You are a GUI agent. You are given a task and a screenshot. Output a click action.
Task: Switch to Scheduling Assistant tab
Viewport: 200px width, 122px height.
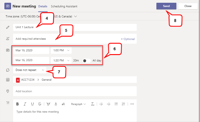coord(64,6)
